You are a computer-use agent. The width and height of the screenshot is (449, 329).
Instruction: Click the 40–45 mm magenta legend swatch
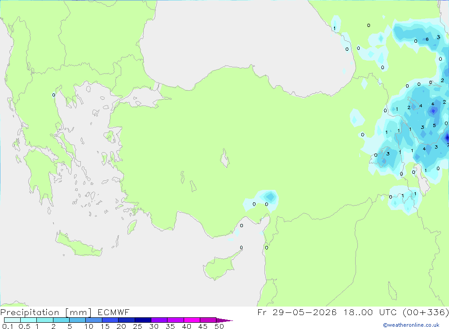tap(192, 320)
